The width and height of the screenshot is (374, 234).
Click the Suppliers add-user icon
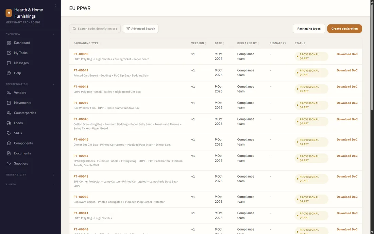tap(9, 163)
